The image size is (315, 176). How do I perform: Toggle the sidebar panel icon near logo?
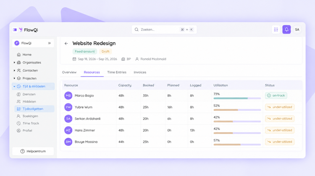15,30
